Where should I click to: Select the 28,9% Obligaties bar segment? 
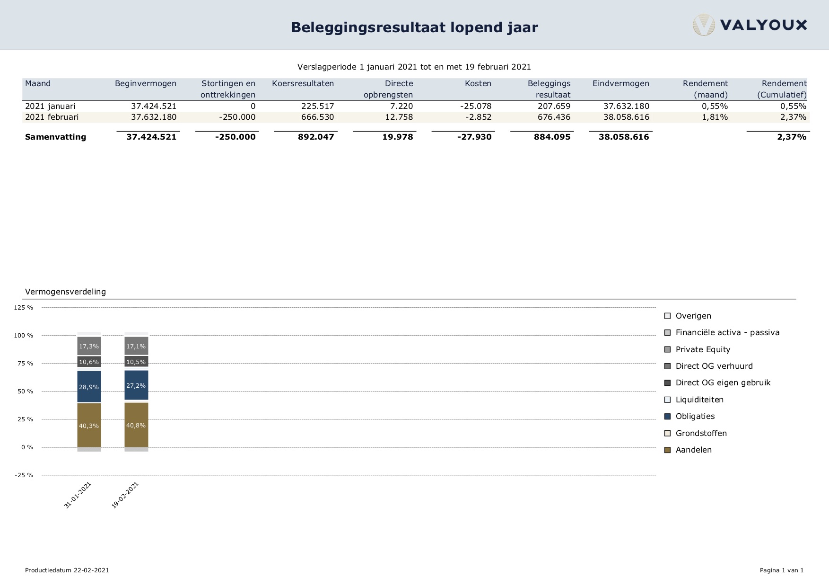pyautogui.click(x=89, y=386)
